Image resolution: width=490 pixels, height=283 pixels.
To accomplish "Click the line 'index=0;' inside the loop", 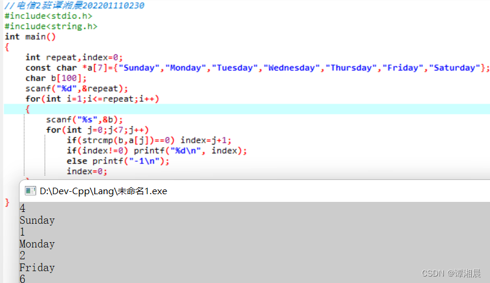I will tap(87, 171).
